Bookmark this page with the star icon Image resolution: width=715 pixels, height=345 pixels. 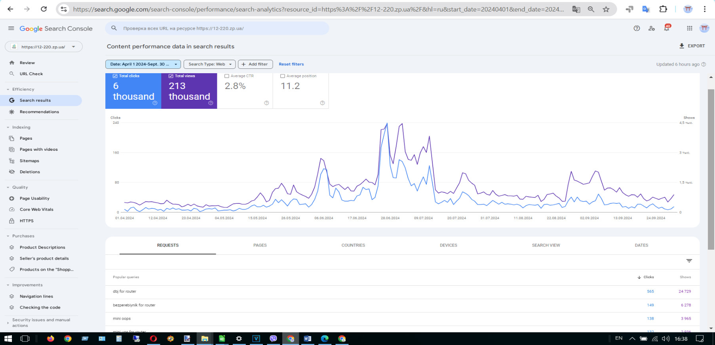pos(606,9)
